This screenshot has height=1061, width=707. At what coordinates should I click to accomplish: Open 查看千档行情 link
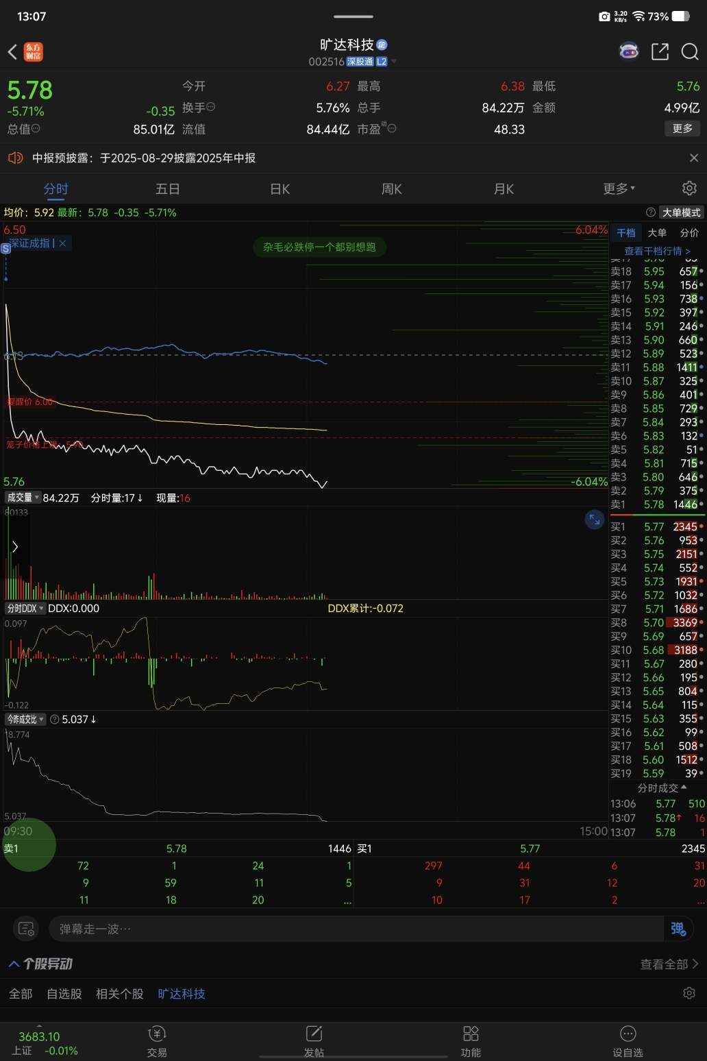click(x=658, y=251)
